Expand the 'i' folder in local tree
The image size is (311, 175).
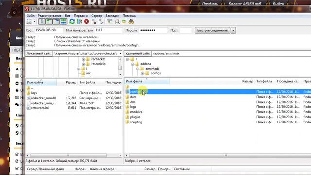(x=78, y=69)
